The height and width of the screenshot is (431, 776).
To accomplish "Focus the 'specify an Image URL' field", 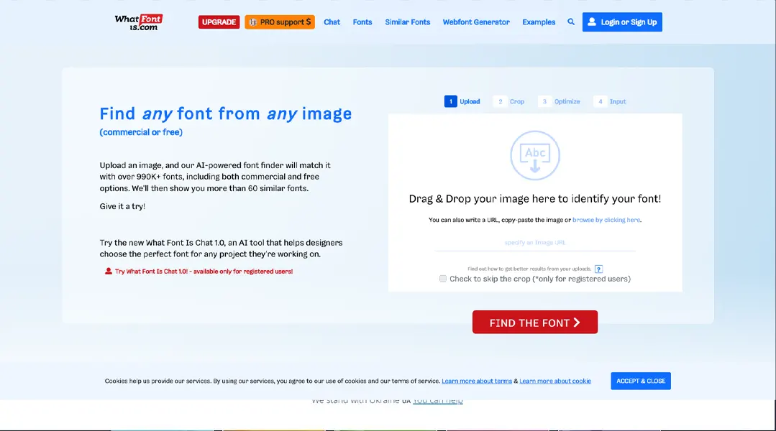I will [x=535, y=243].
